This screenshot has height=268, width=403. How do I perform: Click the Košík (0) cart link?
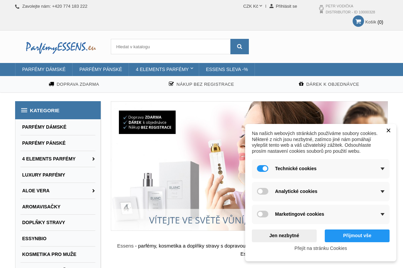click(374, 22)
